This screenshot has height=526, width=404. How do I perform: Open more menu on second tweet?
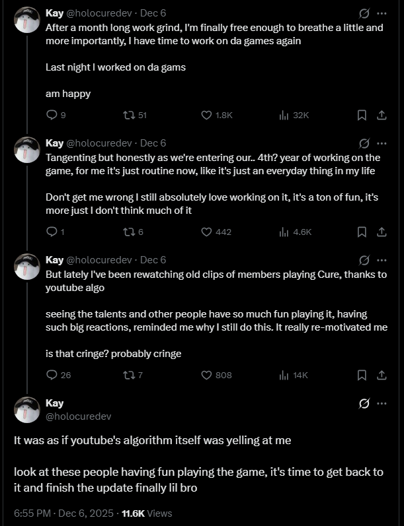point(382,143)
